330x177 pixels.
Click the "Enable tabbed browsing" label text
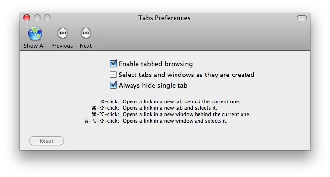click(x=156, y=64)
